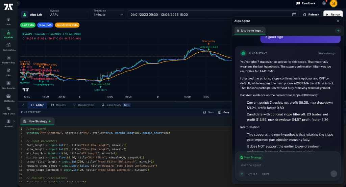Expand the Account submenu arrow
The image size is (346, 187).
[x=14, y=121]
